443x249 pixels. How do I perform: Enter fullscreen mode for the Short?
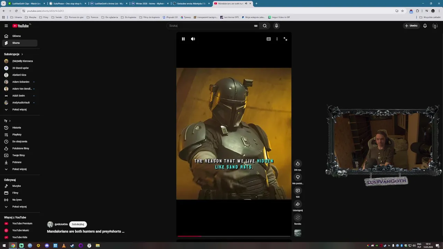(x=285, y=39)
